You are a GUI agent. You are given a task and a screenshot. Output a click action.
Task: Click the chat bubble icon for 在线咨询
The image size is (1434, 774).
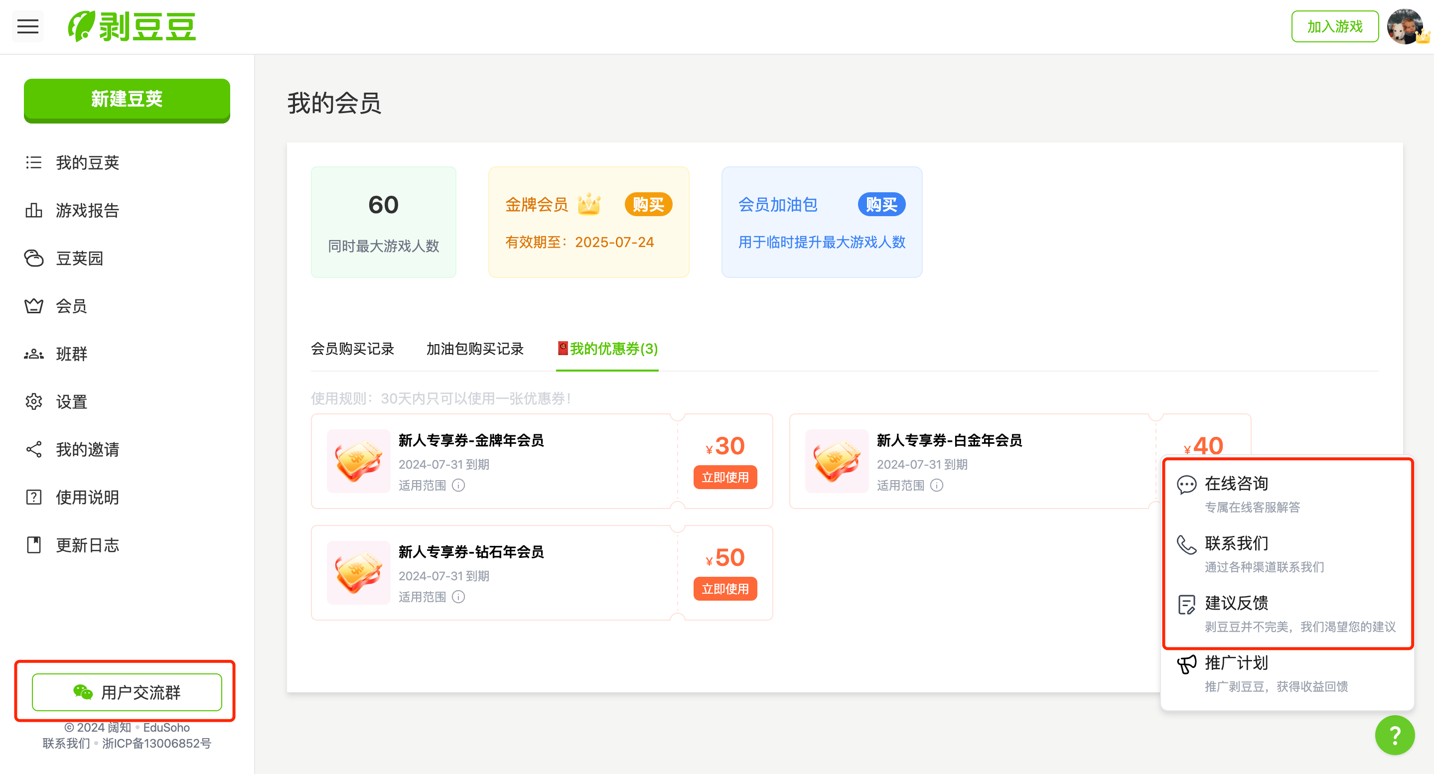(1186, 484)
